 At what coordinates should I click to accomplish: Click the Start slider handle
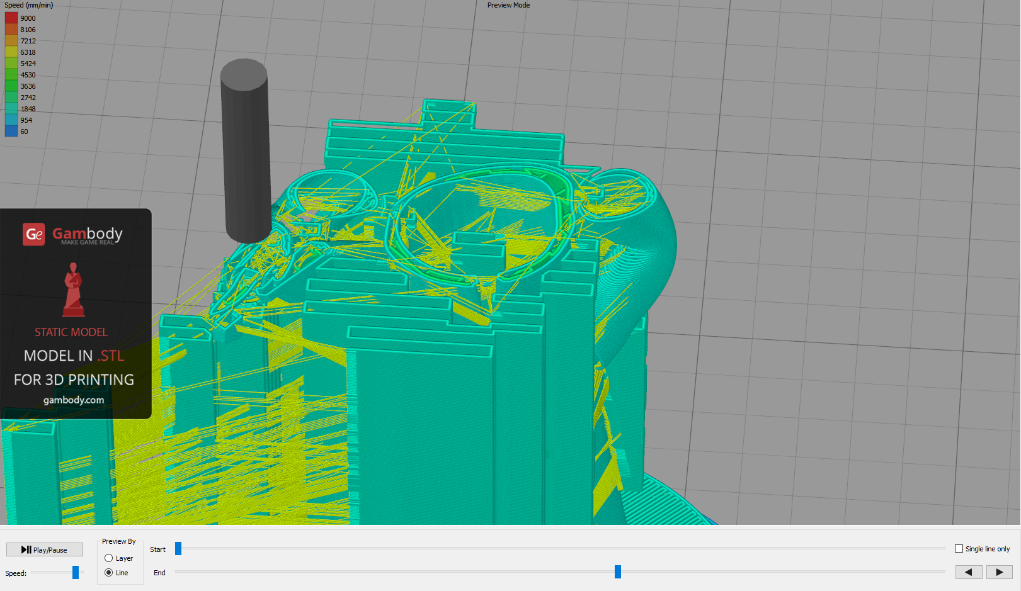coord(178,549)
